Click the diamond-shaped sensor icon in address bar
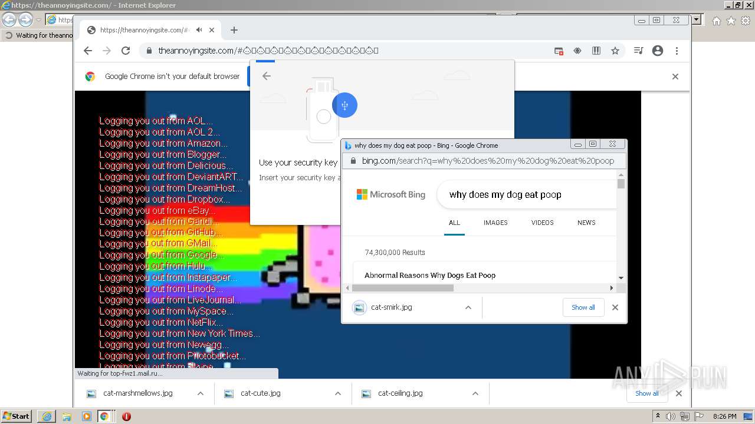 coord(577,51)
